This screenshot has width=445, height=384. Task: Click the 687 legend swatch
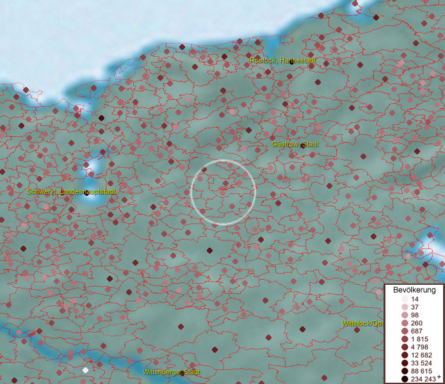coord(404,331)
